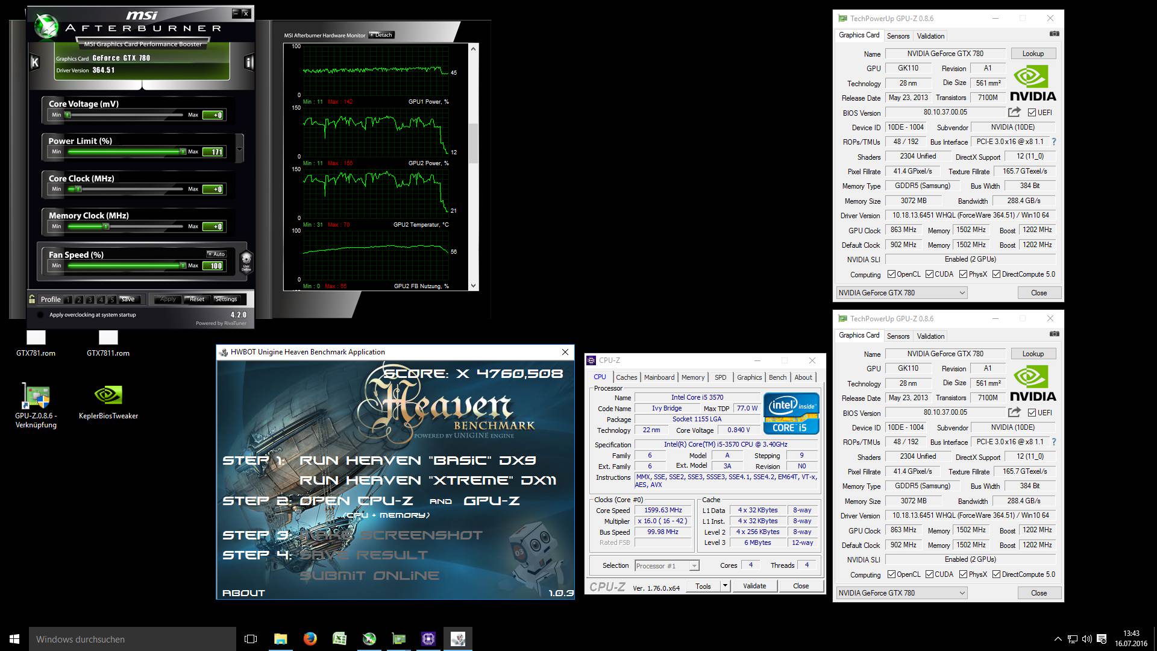The width and height of the screenshot is (1157, 651).
Task: Open MSI Afterburner taskbar icon
Action: click(369, 638)
